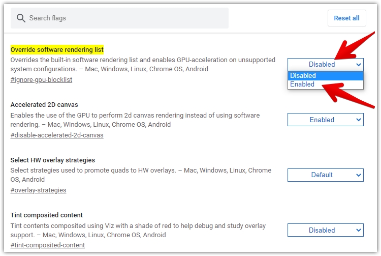
Task: Click chevron arrow of Tint composited content dropdown
Action: (x=359, y=230)
